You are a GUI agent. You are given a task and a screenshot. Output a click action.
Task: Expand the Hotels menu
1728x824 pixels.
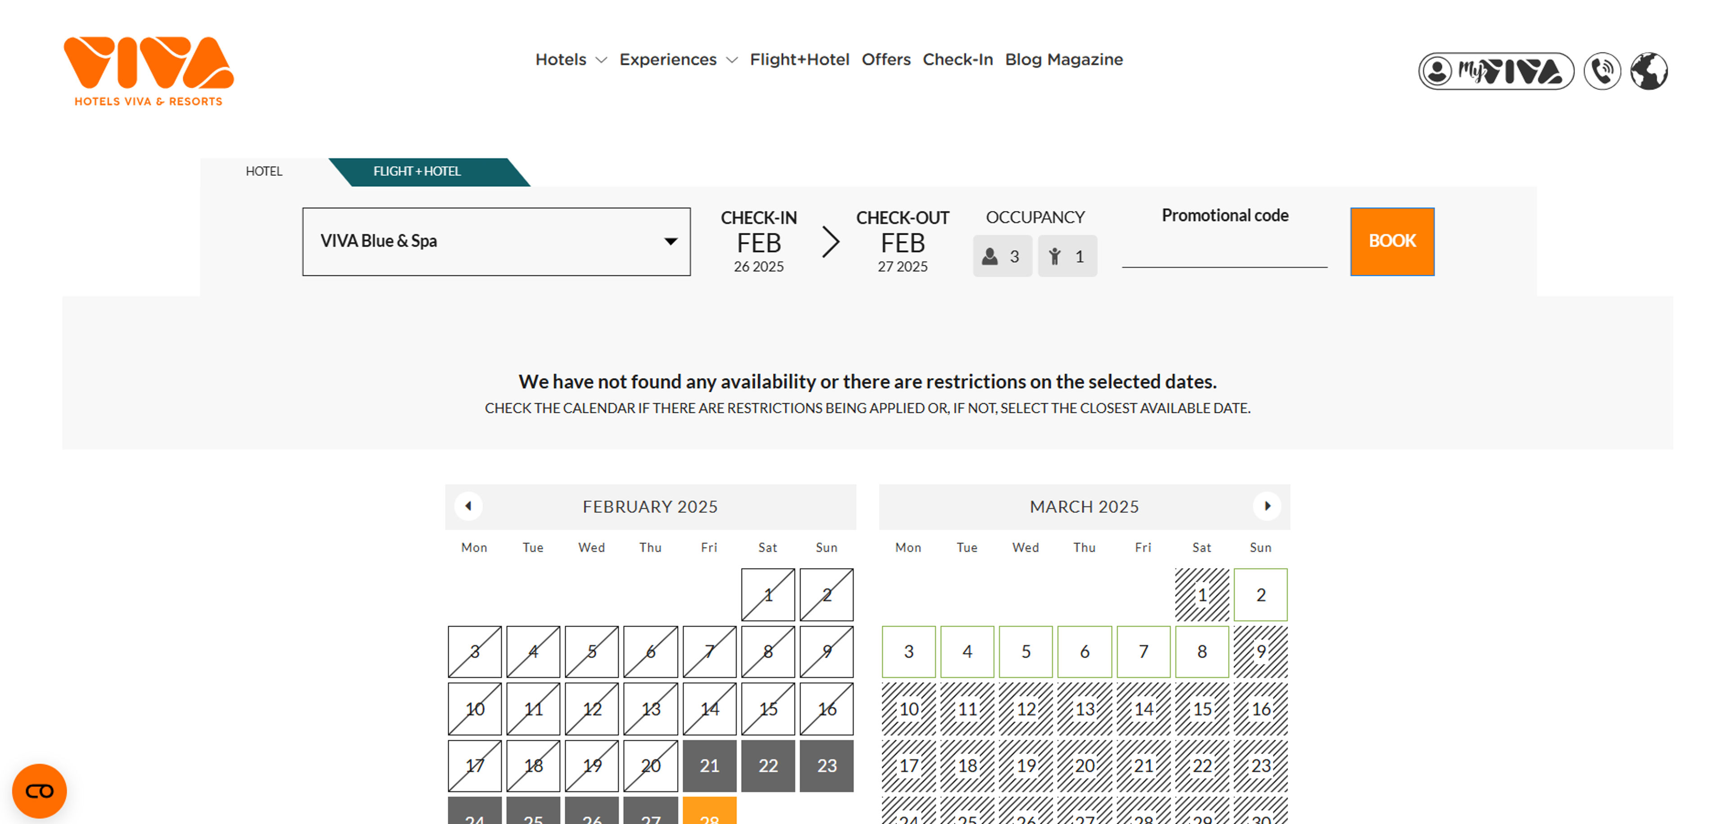tap(571, 60)
